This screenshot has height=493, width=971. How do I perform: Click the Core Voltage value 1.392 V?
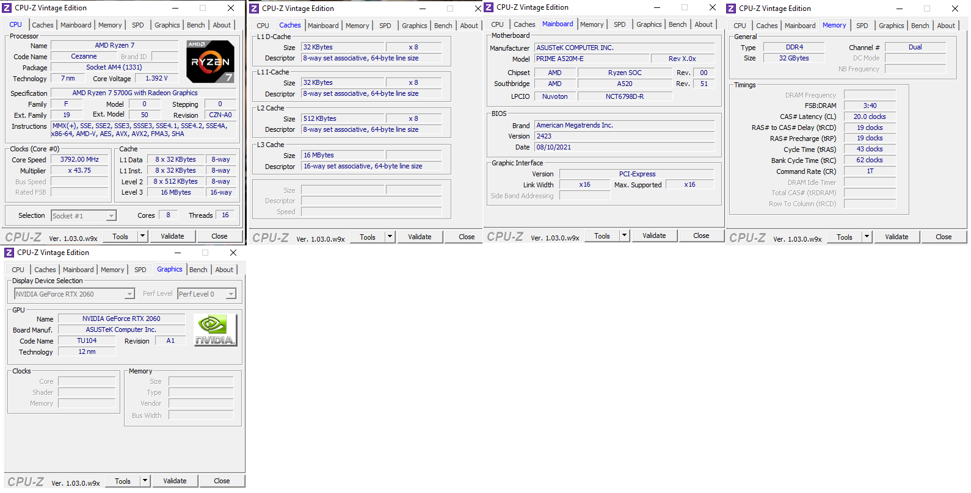tap(156, 78)
